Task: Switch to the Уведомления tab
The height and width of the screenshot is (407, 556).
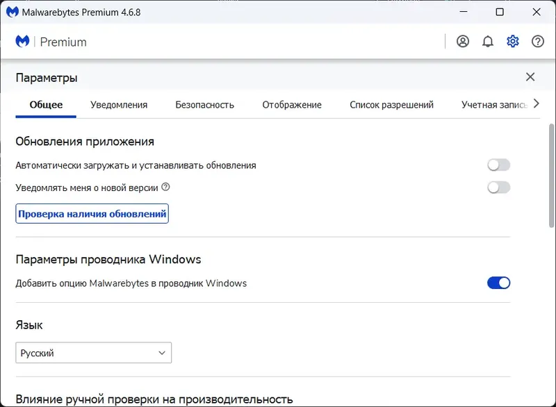Action: click(x=119, y=105)
